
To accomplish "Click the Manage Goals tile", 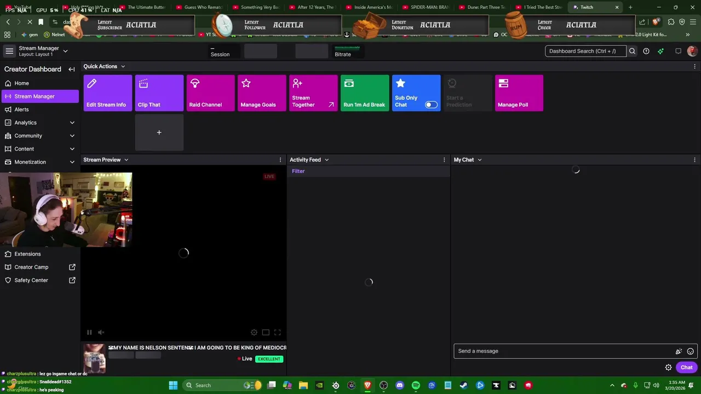I will pyautogui.click(x=262, y=93).
